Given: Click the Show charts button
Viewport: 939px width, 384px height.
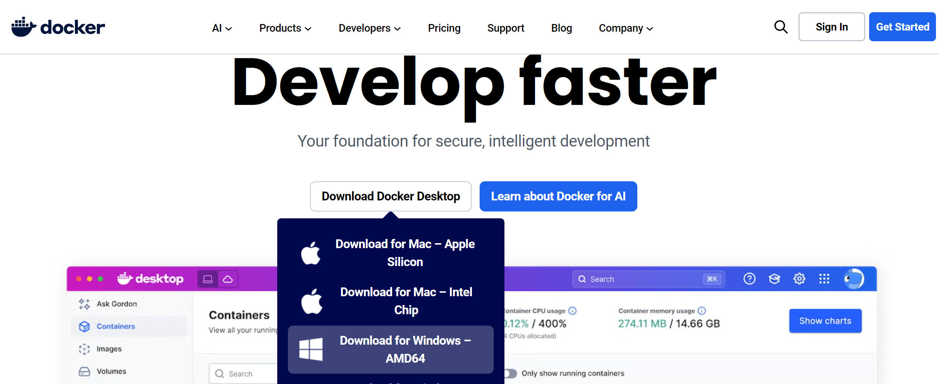Looking at the screenshot, I should point(825,321).
